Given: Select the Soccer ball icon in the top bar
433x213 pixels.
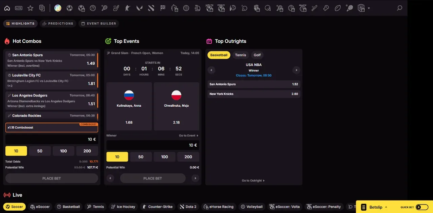Looking at the screenshot, I should click(x=69, y=8).
